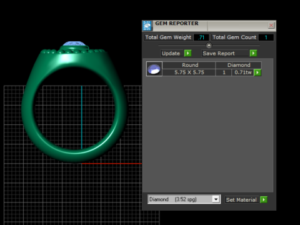Click the Total Gem Weight label
Viewport: 300px width, 225px height.
click(168, 37)
